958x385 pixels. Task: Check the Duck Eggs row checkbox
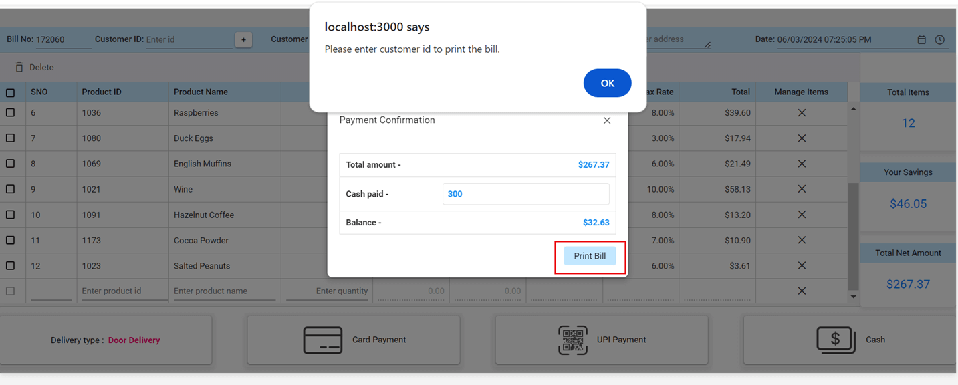pos(11,138)
